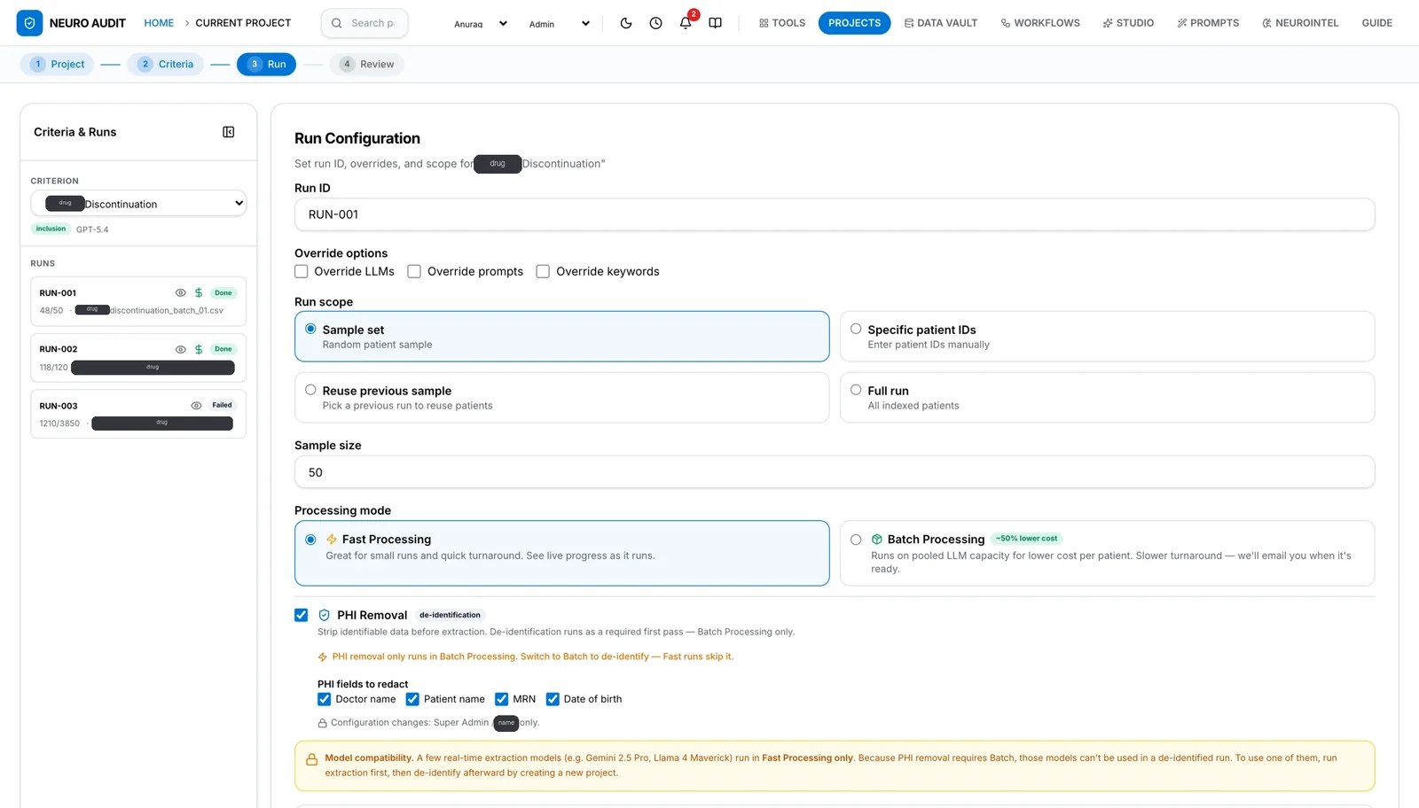The image size is (1419, 808).
Task: Uncheck Date of birth redaction field
Action: (x=553, y=699)
